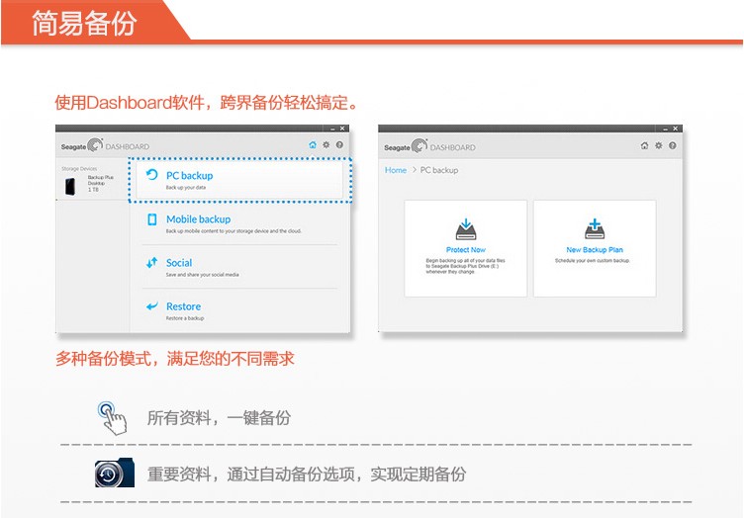Open settings gear in left Dashboard window
The height and width of the screenshot is (518, 744).
pyautogui.click(x=325, y=145)
